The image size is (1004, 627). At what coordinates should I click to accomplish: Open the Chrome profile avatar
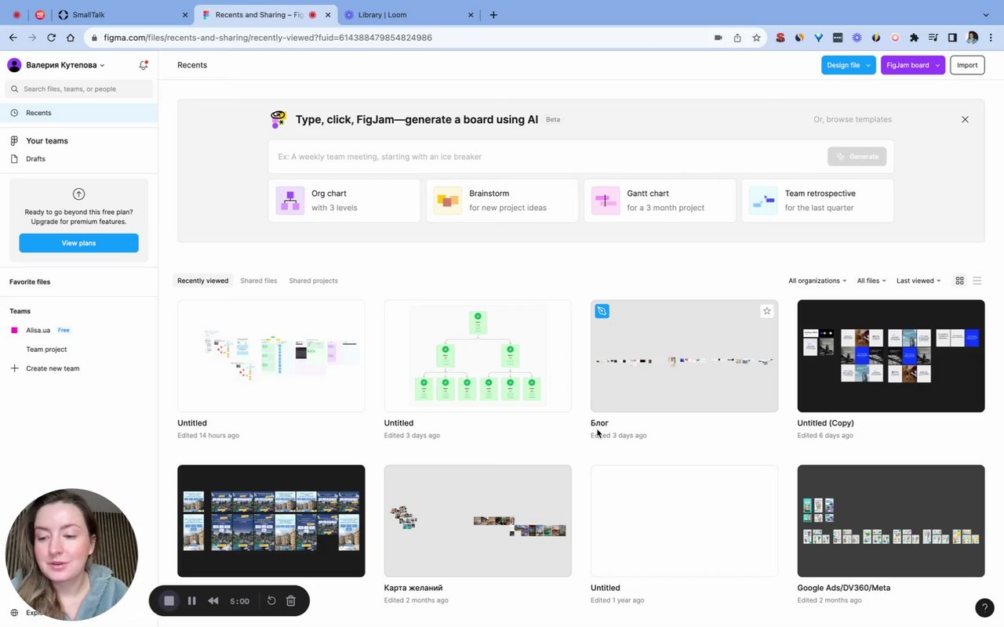tap(973, 38)
